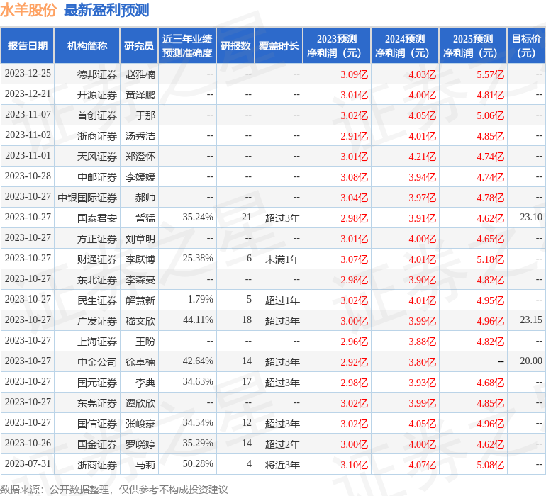
Task: Select the 50.28% accuracy value
Action: tap(198, 463)
